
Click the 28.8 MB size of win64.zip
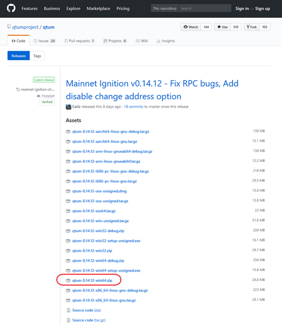coord(259,280)
